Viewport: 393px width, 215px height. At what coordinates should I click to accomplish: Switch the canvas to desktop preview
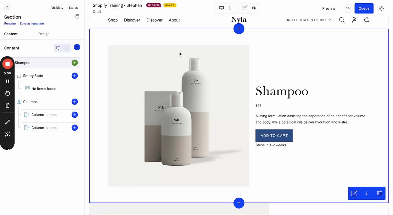(x=222, y=8)
